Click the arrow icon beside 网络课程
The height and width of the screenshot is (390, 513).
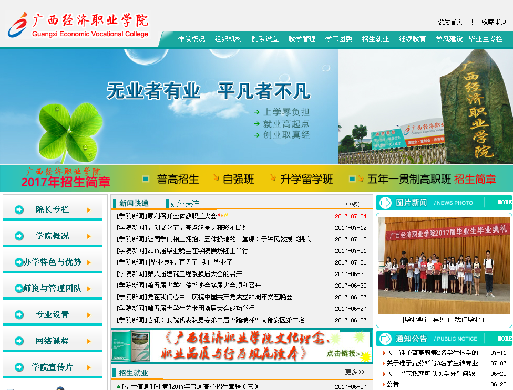[x=19, y=341]
